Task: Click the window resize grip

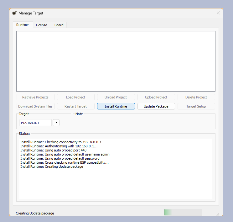Action: [x=217, y=214]
